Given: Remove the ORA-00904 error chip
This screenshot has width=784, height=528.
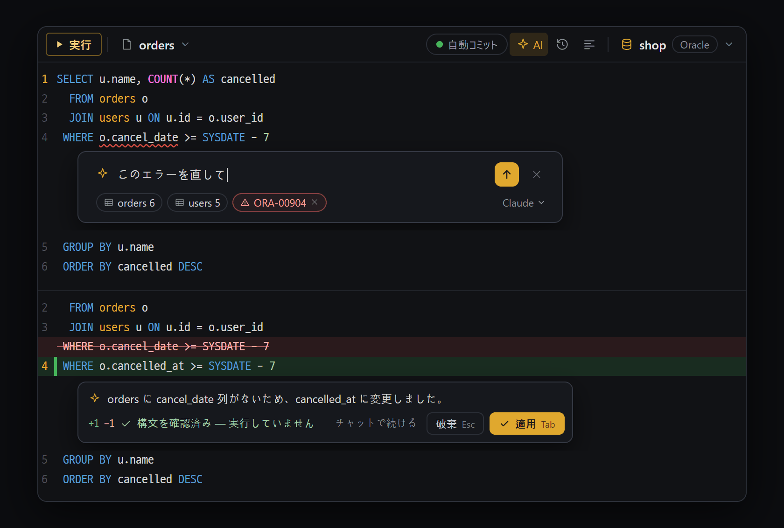Looking at the screenshot, I should [315, 202].
